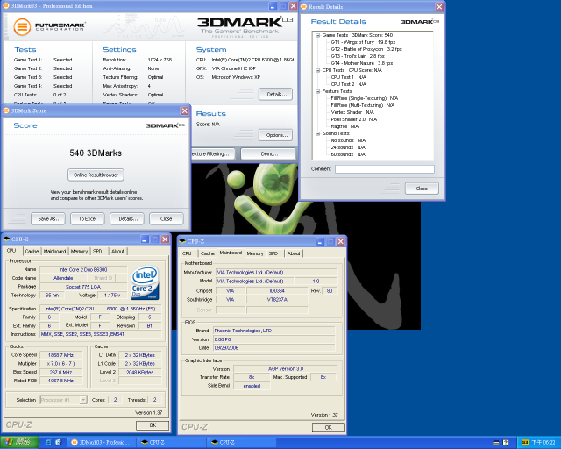Click Save As button in Score window
Viewport: 561px width, 449px height.
pyautogui.click(x=48, y=218)
